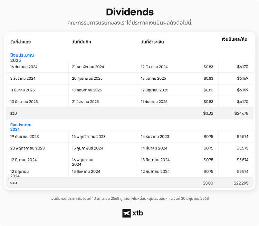Click the $0.75 value in 12 มีนาคม 2024 row
The height and width of the screenshot is (226, 259).
(x=208, y=160)
